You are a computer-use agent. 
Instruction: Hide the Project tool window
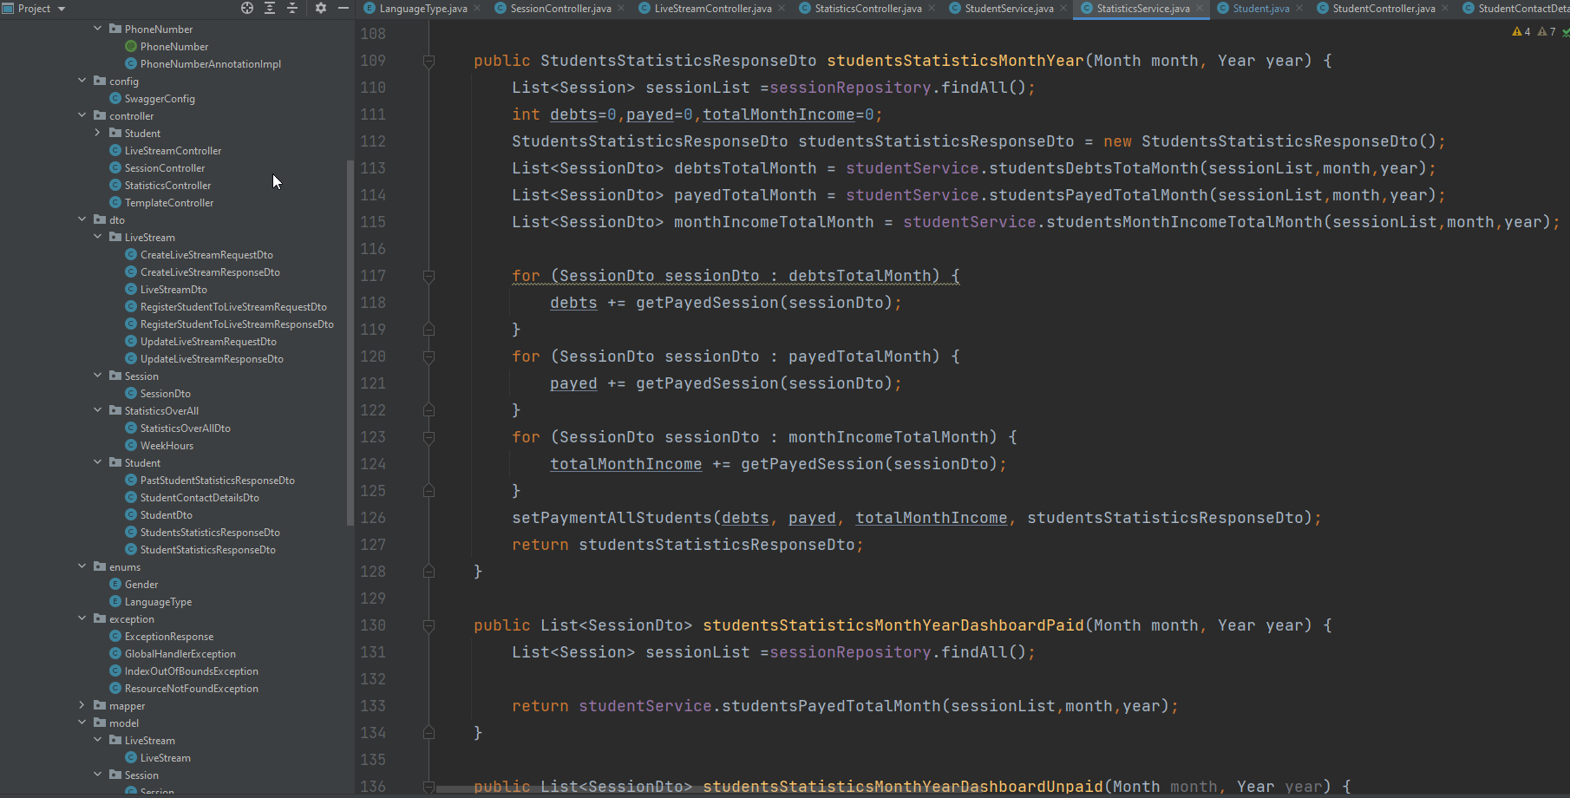click(343, 8)
